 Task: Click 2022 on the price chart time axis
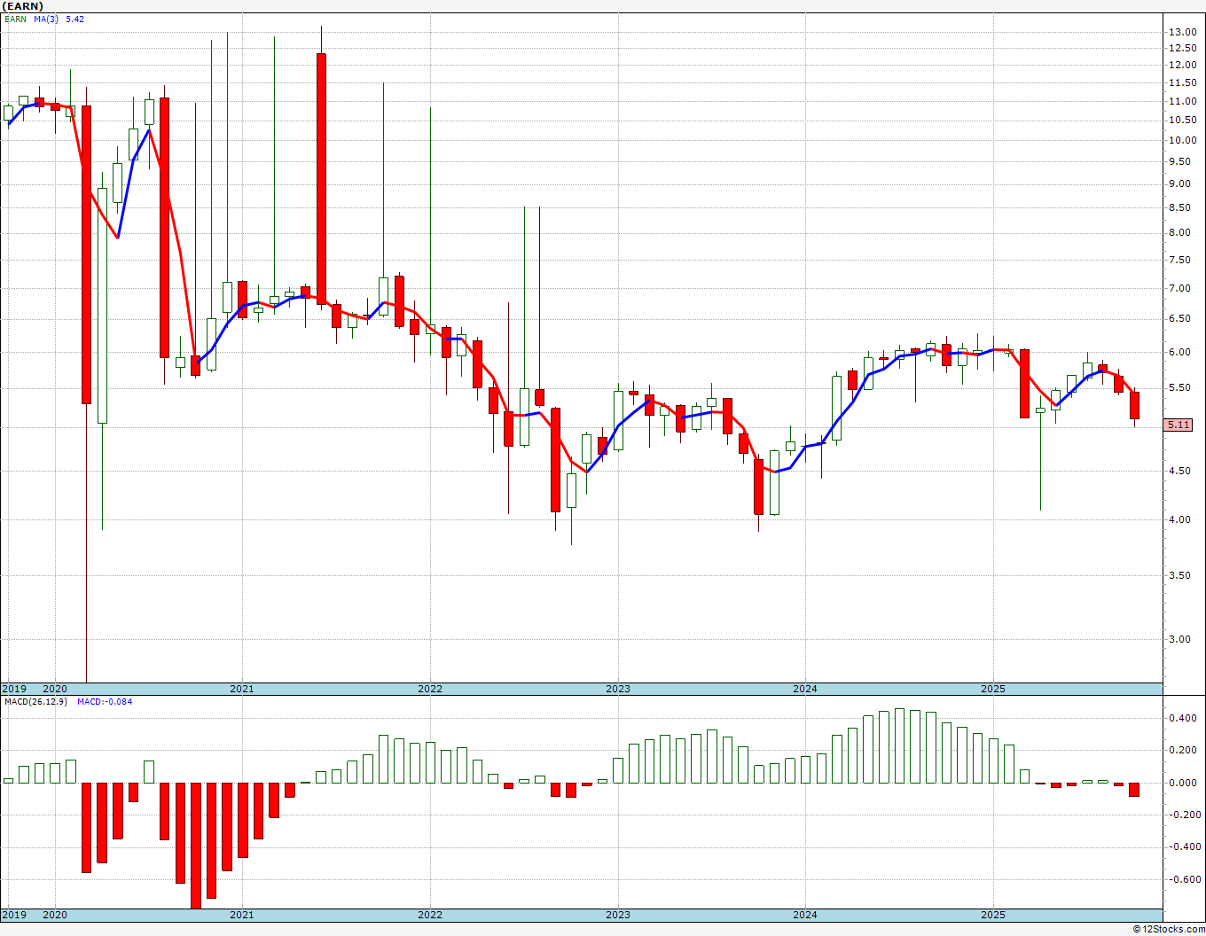(430, 689)
